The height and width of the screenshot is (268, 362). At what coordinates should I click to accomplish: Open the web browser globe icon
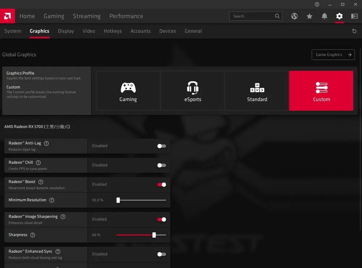pos(294,16)
